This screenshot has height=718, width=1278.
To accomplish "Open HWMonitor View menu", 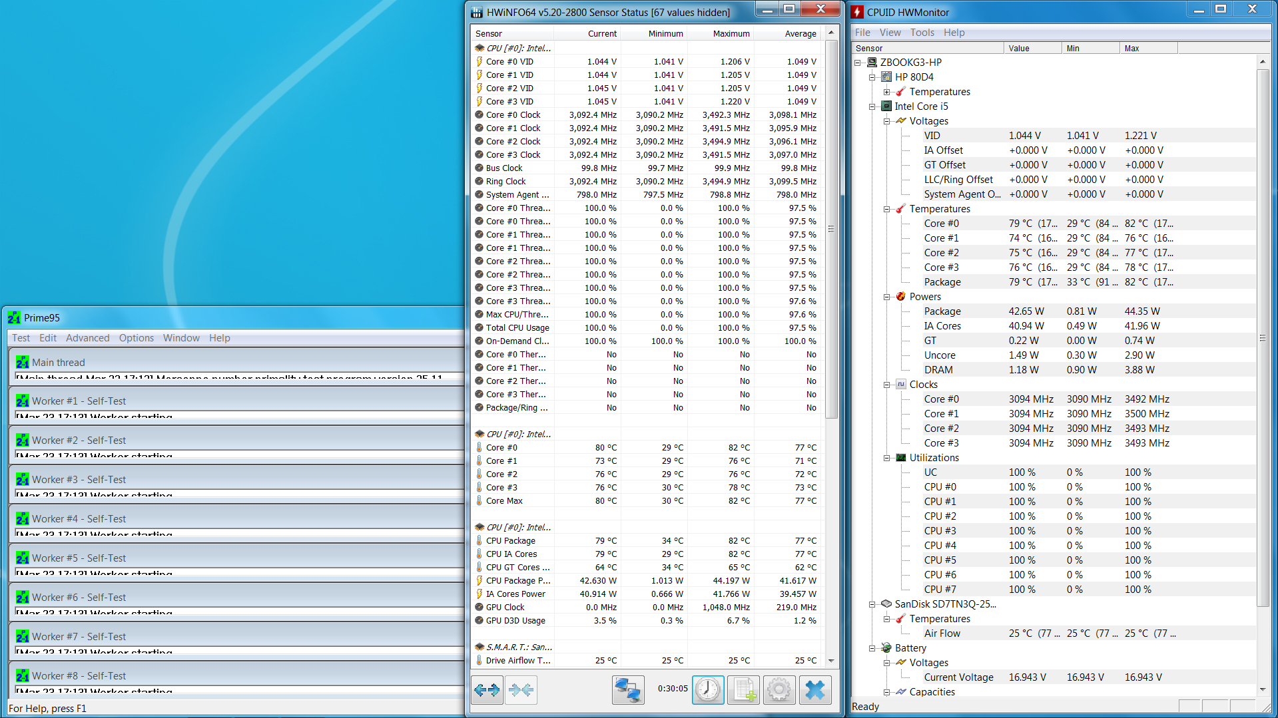I will [890, 33].
